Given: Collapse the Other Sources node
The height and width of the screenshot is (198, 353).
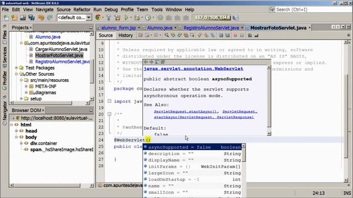Looking at the screenshot, I should point(16,74).
